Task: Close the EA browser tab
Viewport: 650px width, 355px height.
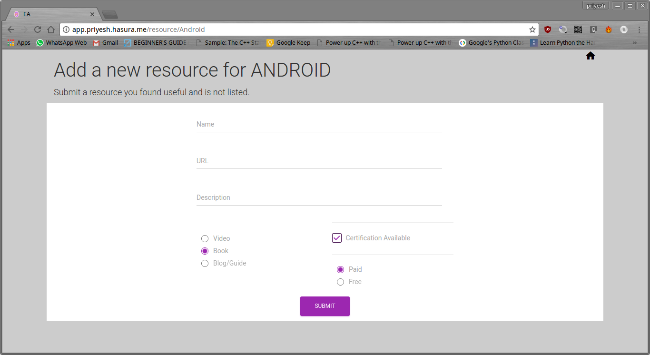Action: (92, 14)
